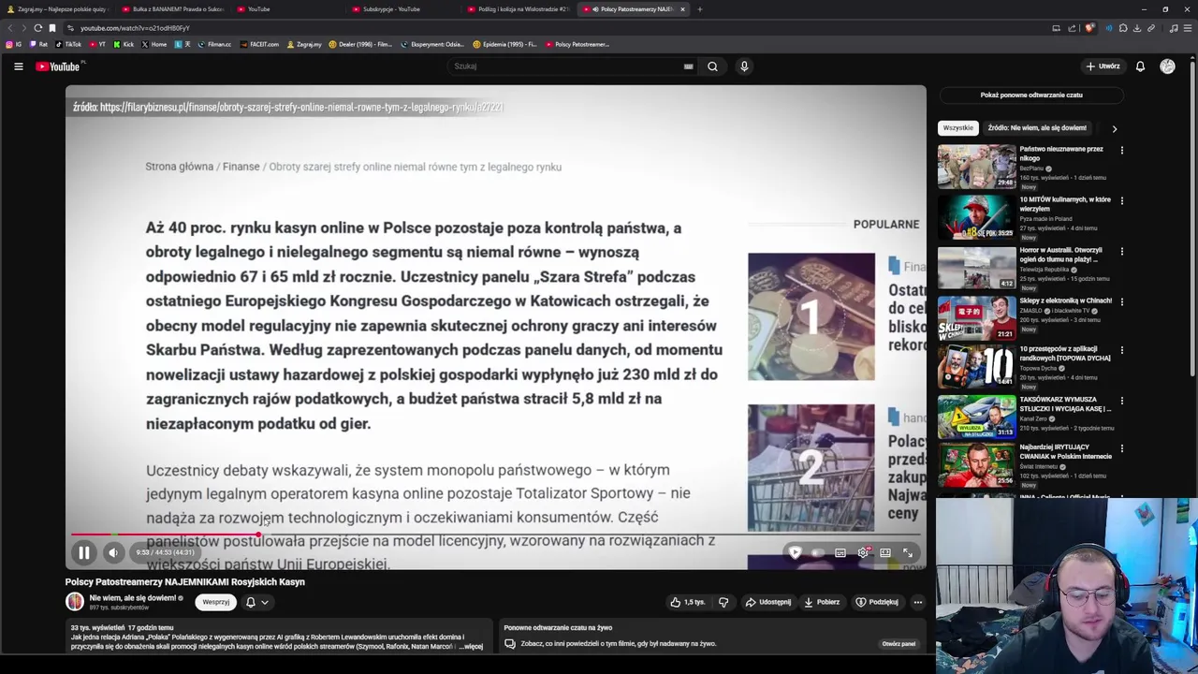The height and width of the screenshot is (674, 1198).
Task: Open Epidemia (1995) bookmark
Action: (x=505, y=44)
